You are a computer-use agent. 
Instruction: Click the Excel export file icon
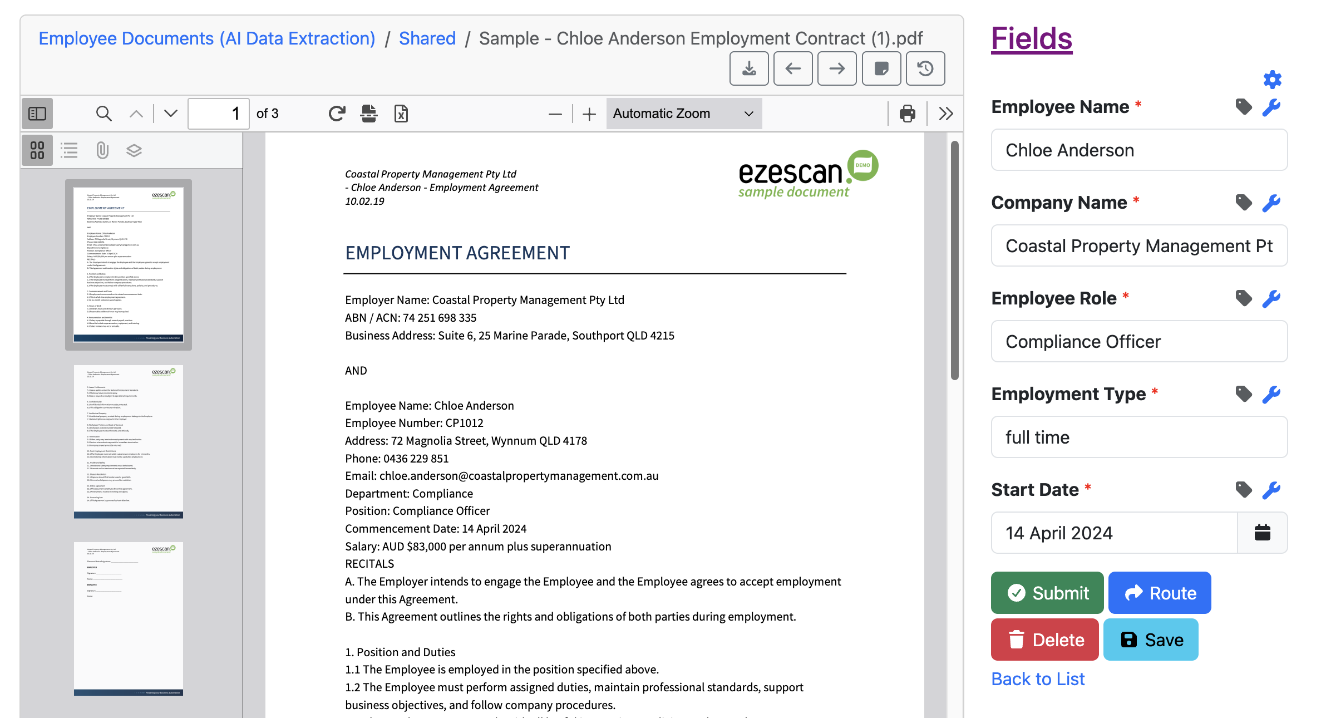click(x=401, y=114)
